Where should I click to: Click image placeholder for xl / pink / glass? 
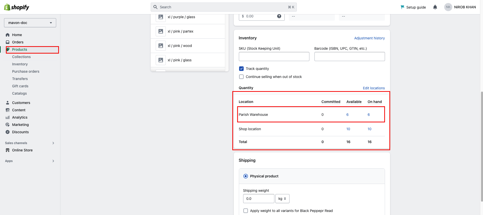point(161,60)
